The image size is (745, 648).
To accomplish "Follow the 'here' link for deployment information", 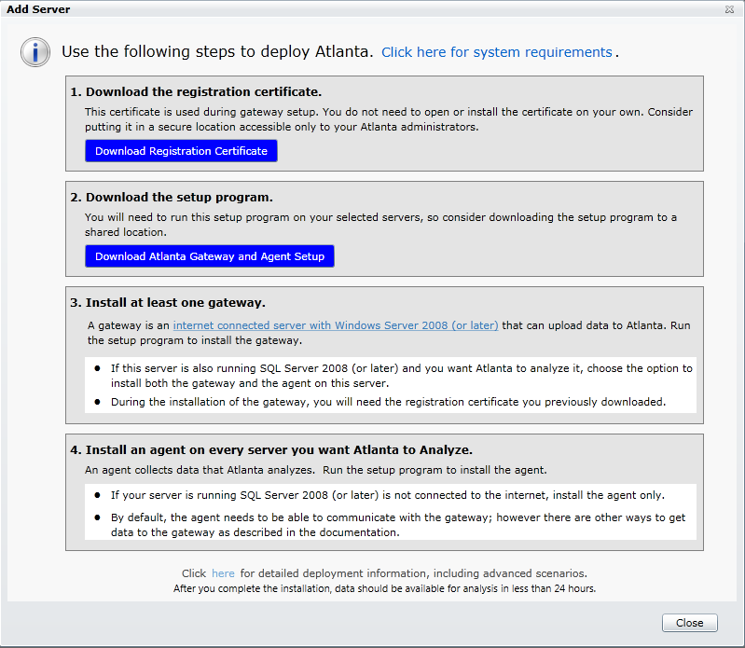I will (223, 573).
